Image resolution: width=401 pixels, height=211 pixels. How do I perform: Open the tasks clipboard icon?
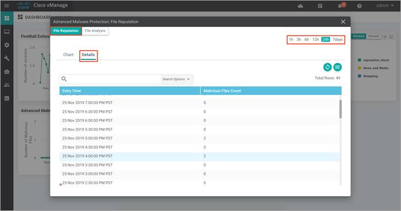tap(320, 6)
